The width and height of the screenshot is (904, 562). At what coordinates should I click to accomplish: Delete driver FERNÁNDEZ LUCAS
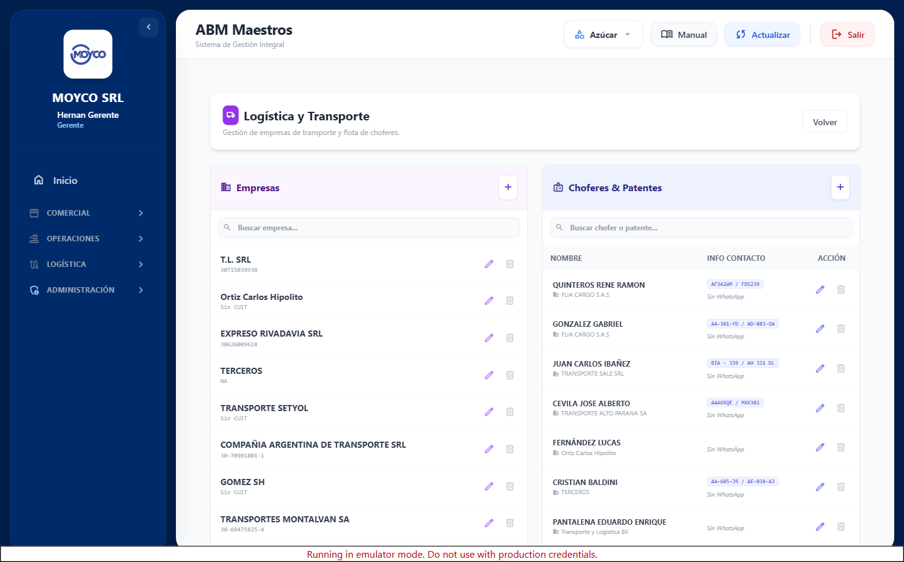(x=841, y=447)
